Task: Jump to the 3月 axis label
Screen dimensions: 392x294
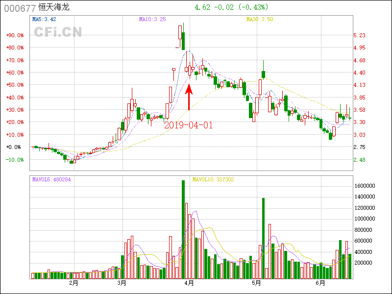Action: (122, 283)
